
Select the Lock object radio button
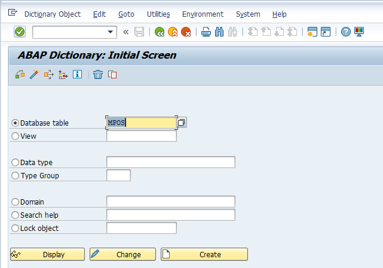pyautogui.click(x=15, y=228)
